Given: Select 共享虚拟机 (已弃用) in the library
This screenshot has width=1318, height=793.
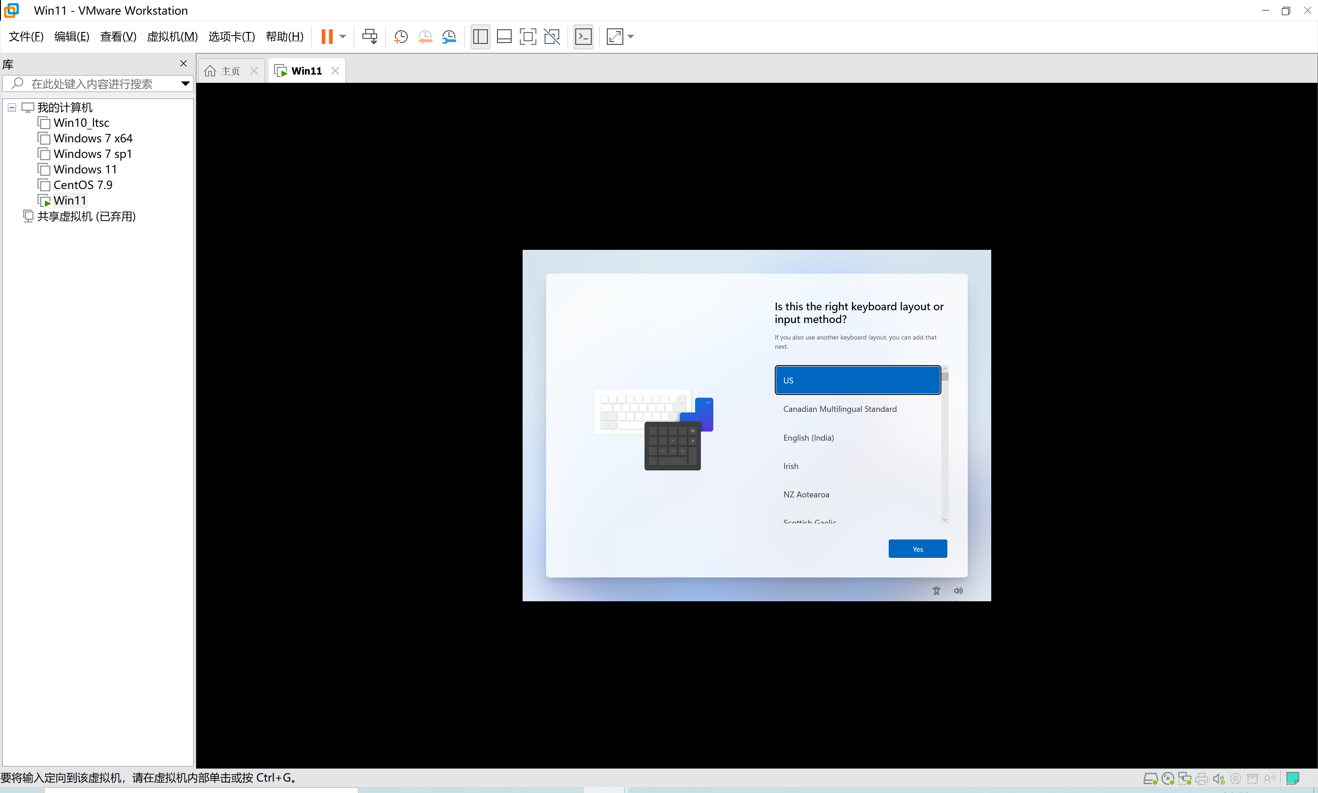Looking at the screenshot, I should (86, 216).
